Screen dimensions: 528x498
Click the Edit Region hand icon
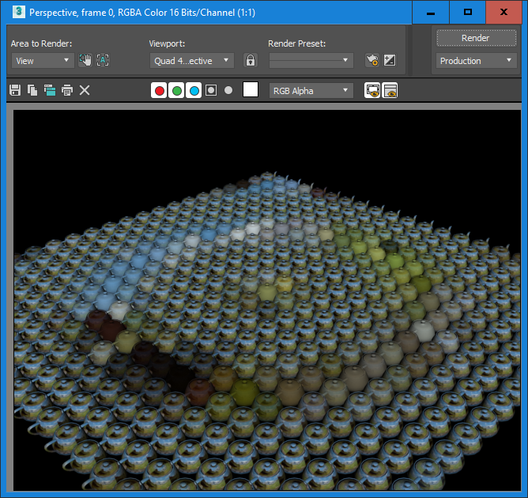(x=85, y=60)
